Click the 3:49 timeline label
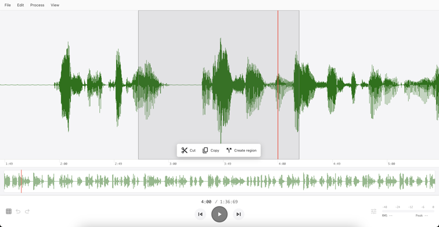439x227 pixels. coord(228,164)
